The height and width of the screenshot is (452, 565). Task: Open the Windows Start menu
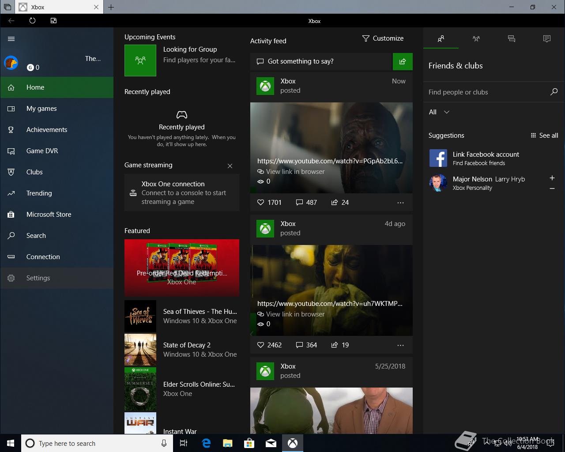(11, 443)
